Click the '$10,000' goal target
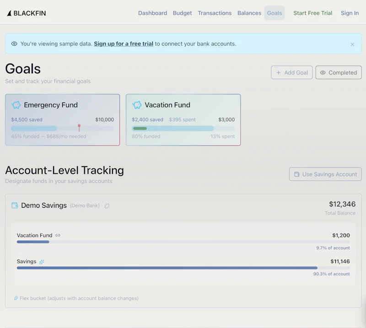Screen dimensions: 366x328 104,119
